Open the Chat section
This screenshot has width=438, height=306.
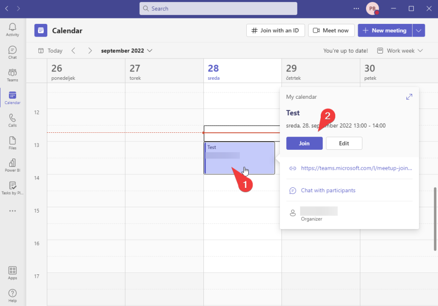coord(13,52)
